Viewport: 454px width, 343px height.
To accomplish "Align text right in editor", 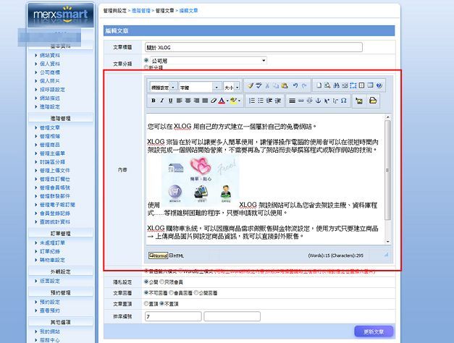I will tap(197, 101).
